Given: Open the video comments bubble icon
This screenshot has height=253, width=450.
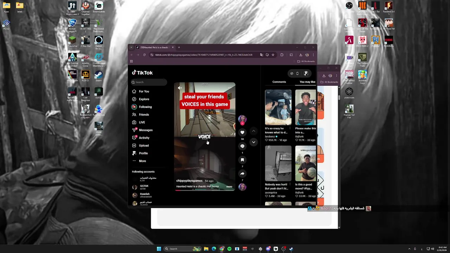Looking at the screenshot, I should click(x=242, y=146).
